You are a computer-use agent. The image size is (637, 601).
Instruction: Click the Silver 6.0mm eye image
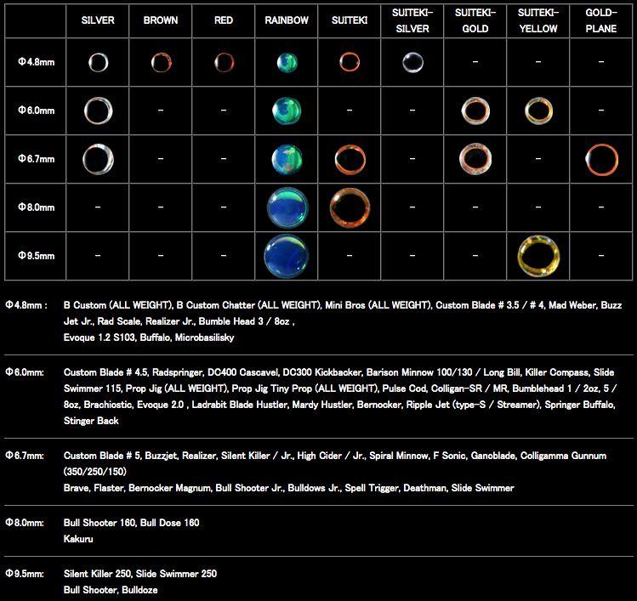coord(99,111)
